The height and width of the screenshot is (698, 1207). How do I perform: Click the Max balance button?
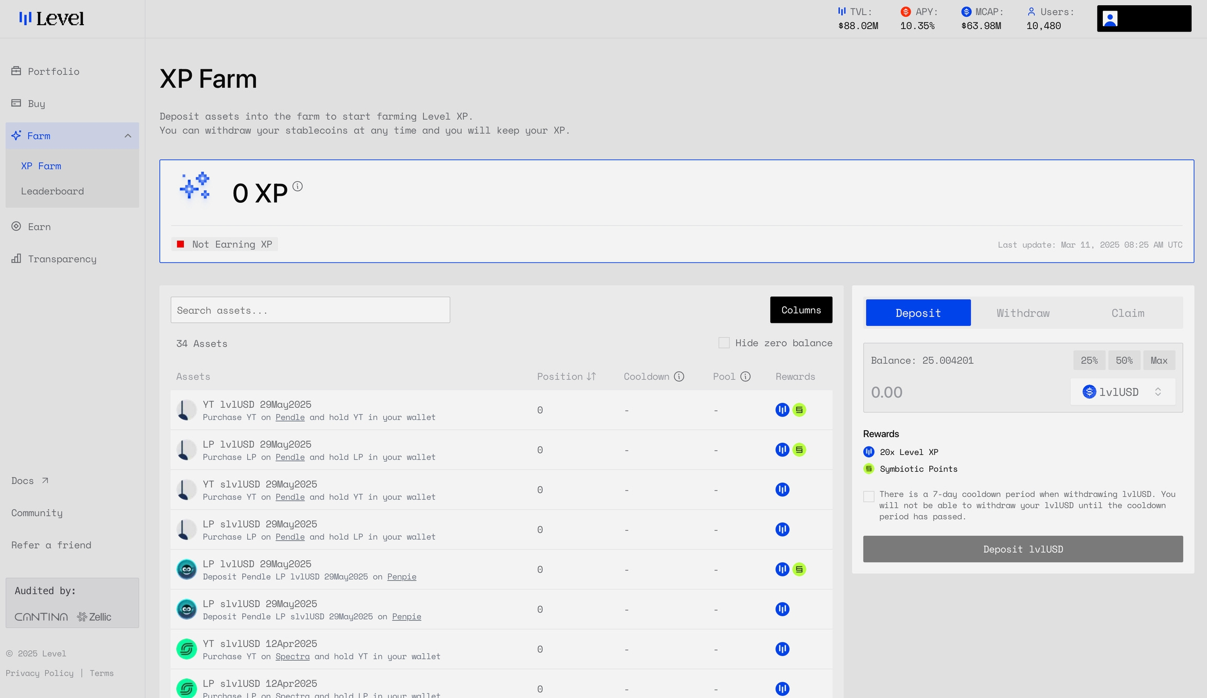point(1159,360)
